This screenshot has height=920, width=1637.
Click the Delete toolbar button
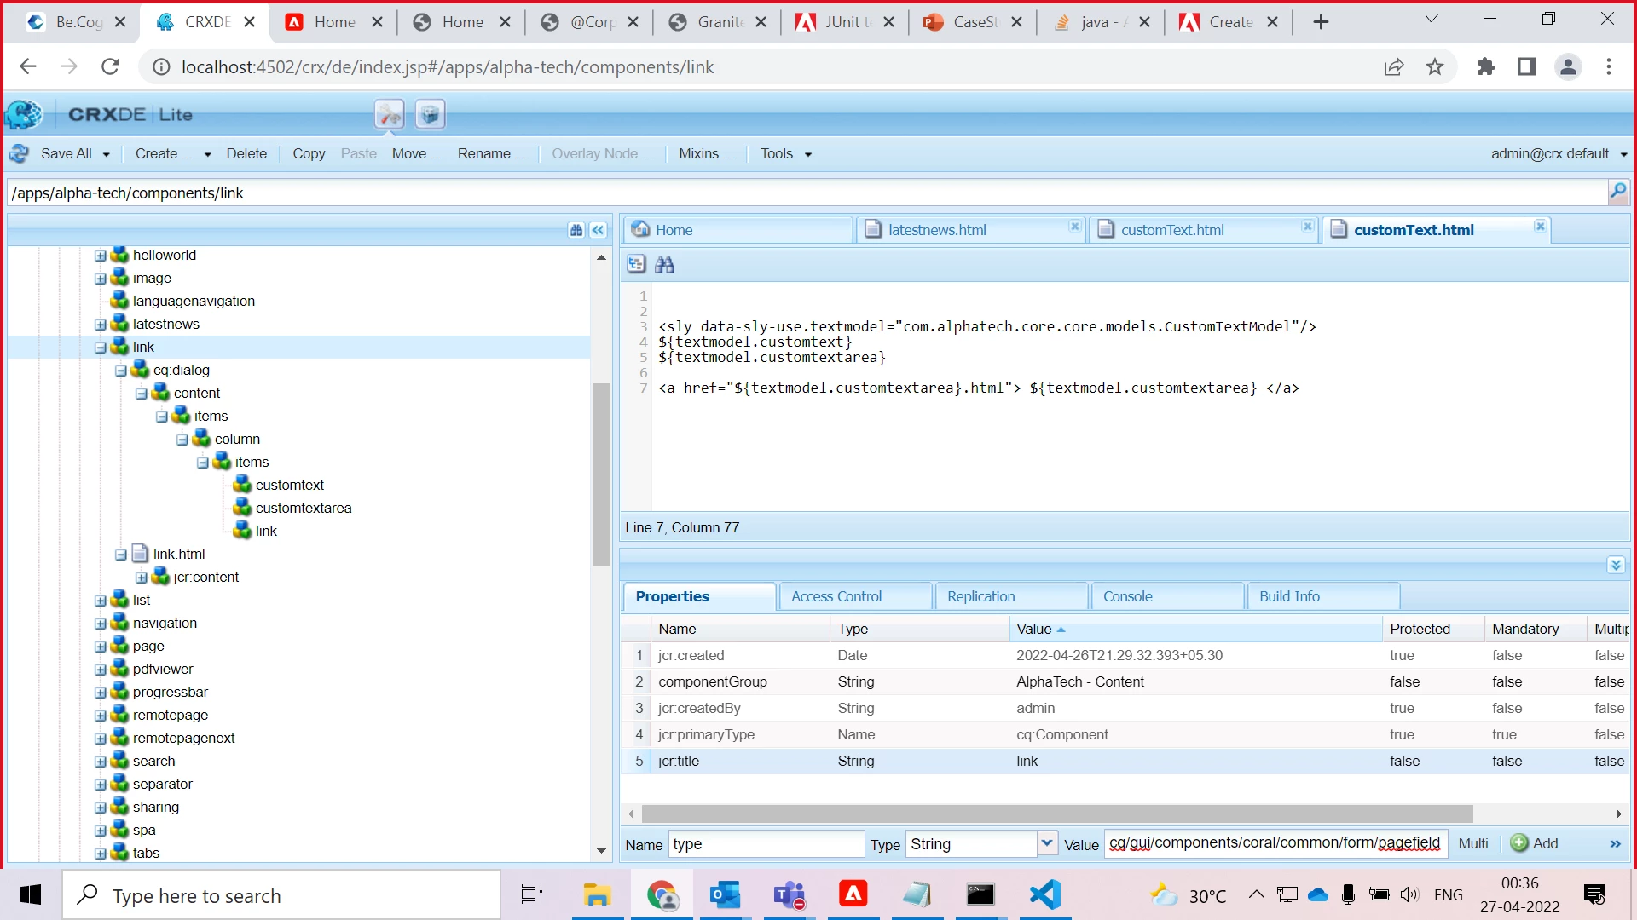tap(246, 153)
